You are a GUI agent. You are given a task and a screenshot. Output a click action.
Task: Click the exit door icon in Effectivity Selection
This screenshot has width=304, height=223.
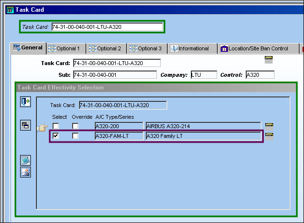25,102
